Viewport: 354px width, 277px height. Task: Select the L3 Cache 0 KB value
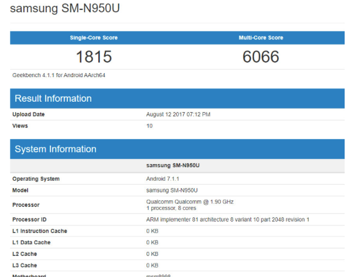click(152, 265)
